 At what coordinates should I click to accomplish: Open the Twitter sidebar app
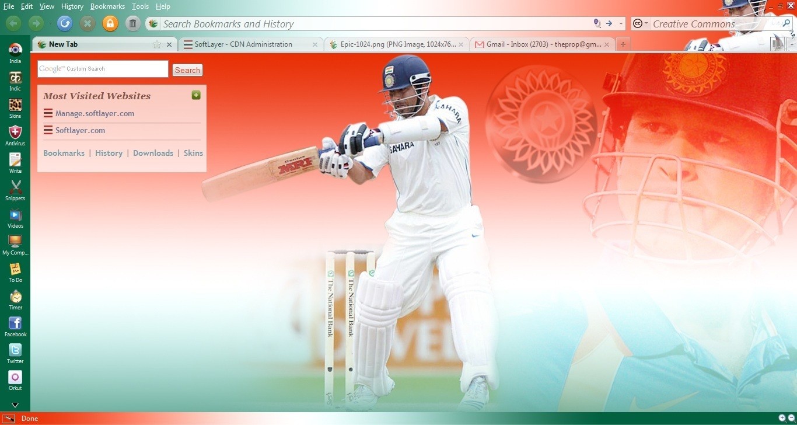(15, 353)
